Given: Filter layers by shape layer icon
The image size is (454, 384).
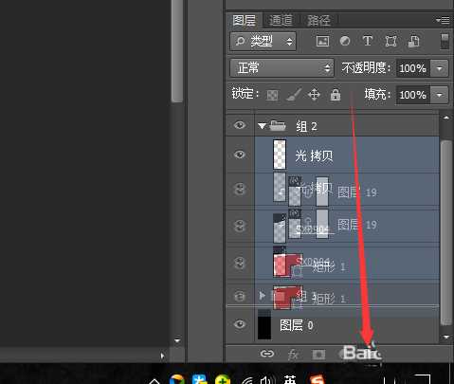Looking at the screenshot, I should click(390, 41).
